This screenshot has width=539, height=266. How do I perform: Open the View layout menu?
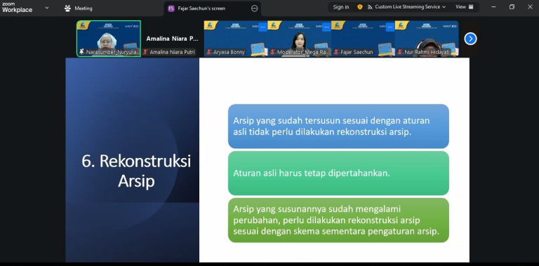(x=465, y=7)
